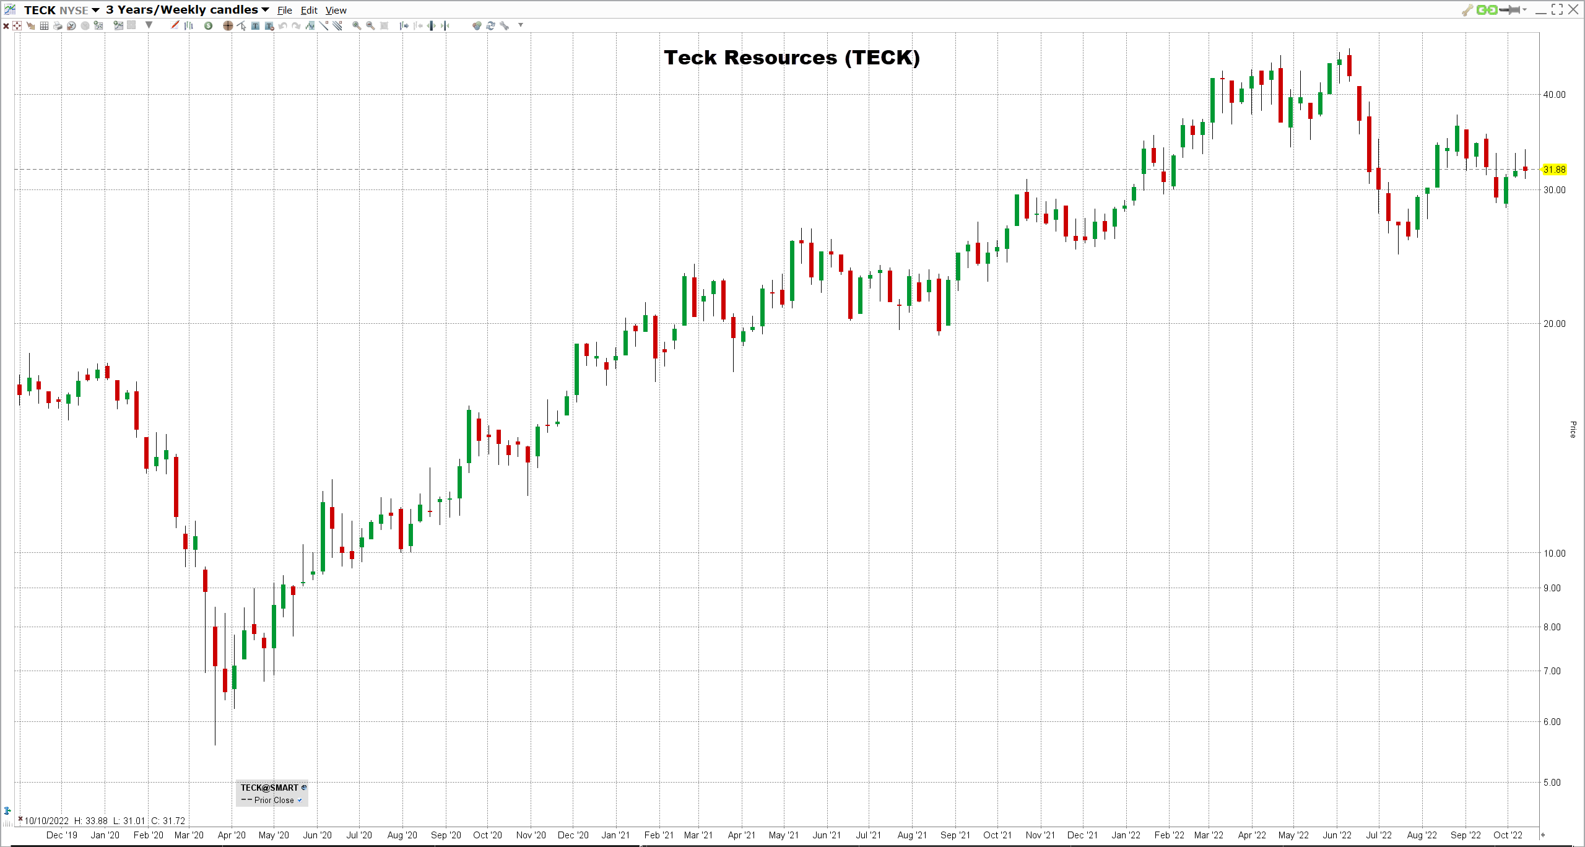Viewport: 1585px width, 847px height.
Task: Zoom out with magnifier minus icon
Action: (370, 25)
